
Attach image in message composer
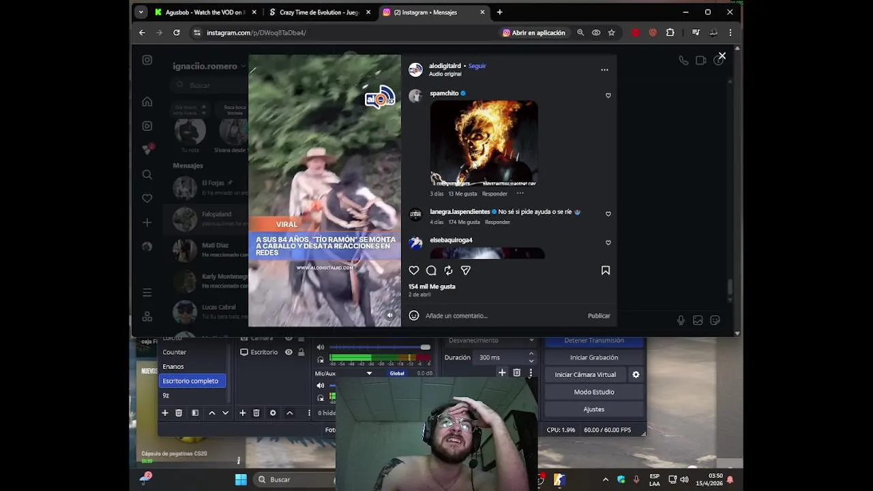coord(698,321)
